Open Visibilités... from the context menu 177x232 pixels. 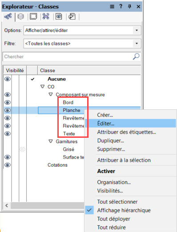point(110,191)
